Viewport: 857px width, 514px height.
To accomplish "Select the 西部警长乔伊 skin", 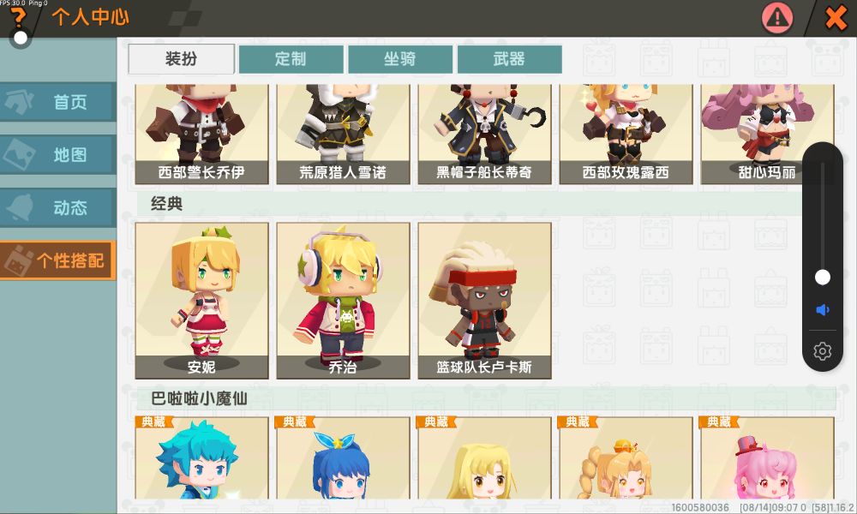I will 201,134.
